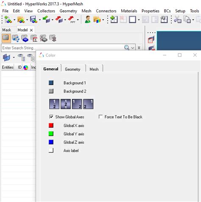This screenshot has width=201, height=202.
Task: Expand the search options dropdown arrow
Action: tap(133, 48)
